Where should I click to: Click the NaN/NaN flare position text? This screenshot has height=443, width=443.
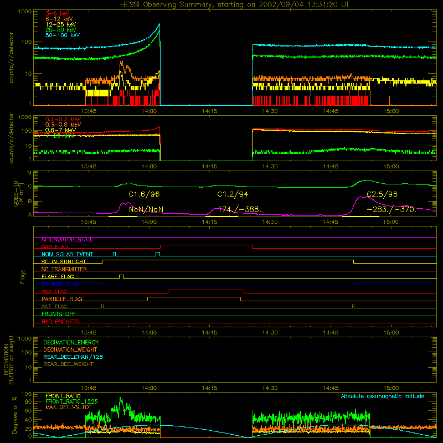click(x=146, y=209)
